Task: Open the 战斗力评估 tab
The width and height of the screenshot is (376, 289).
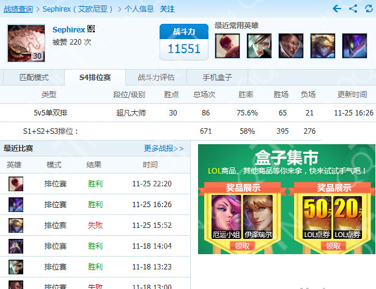Action: 156,78
